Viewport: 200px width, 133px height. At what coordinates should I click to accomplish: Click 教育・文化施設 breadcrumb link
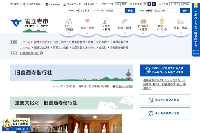pos(97,42)
